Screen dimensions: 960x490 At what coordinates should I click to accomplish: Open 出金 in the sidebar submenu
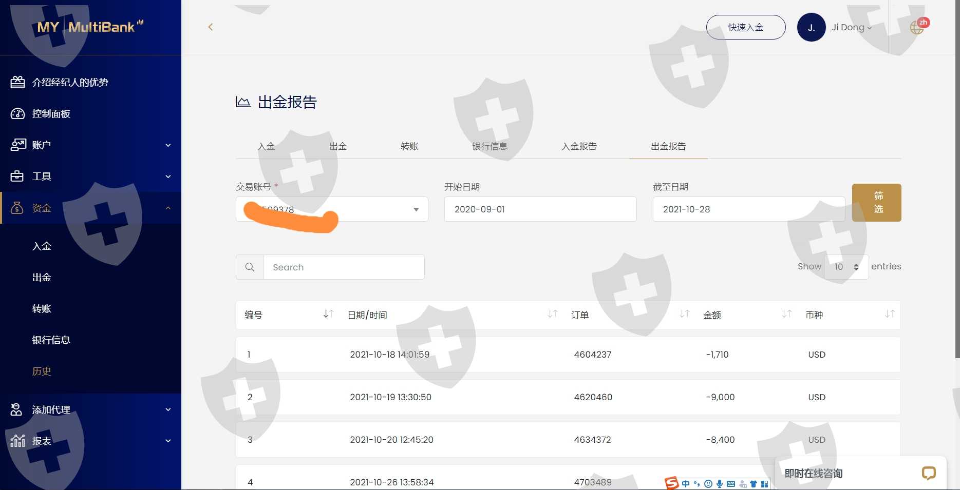[42, 278]
